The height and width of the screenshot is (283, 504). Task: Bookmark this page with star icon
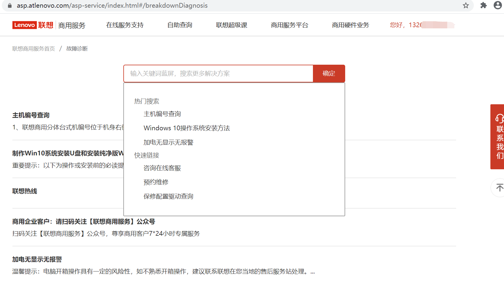466,5
